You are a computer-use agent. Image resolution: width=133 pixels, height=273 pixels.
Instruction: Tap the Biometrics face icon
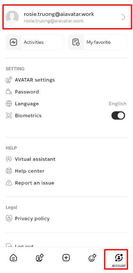coord(9,115)
